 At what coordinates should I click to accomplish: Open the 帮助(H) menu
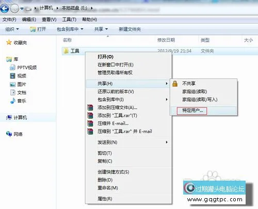click(90, 20)
